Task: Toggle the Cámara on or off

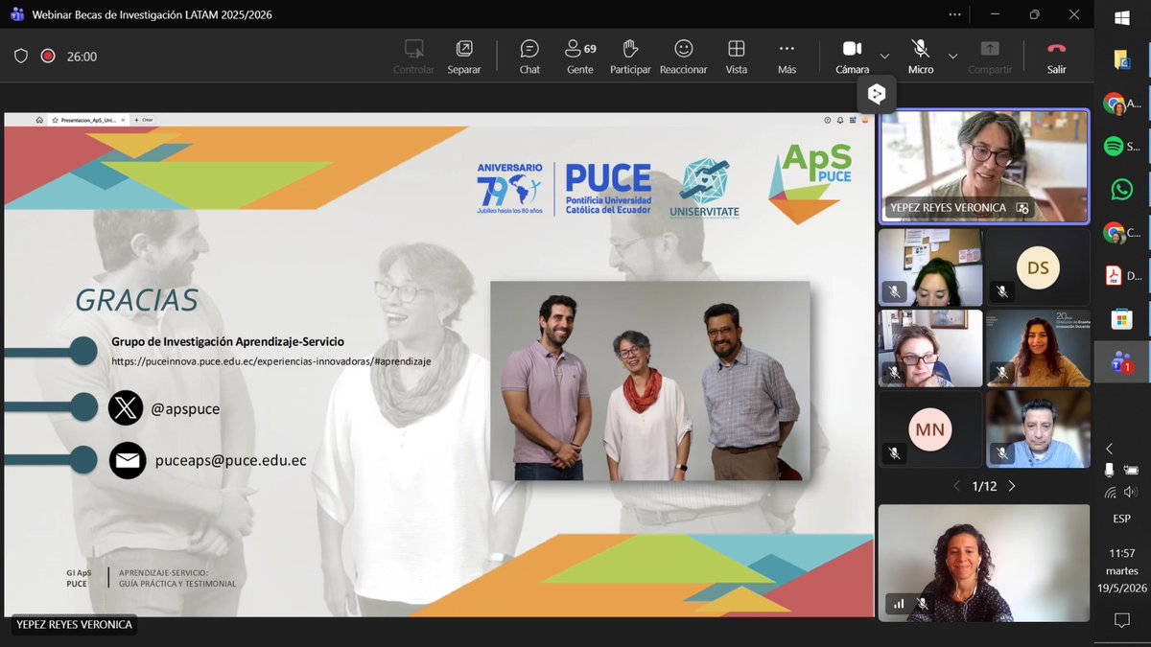Action: 852,57
